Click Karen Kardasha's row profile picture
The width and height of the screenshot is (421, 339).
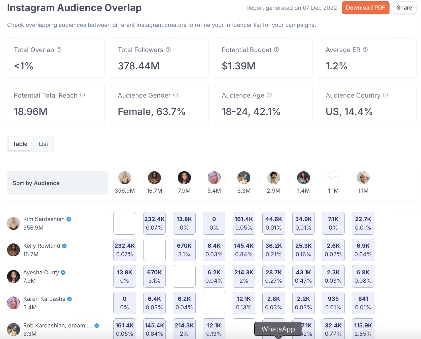tap(14, 303)
